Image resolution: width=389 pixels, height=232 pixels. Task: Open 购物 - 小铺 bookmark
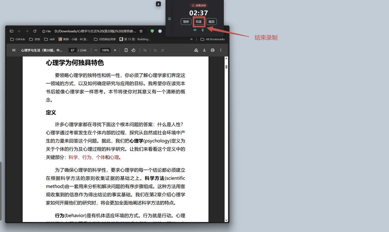click(x=73, y=39)
